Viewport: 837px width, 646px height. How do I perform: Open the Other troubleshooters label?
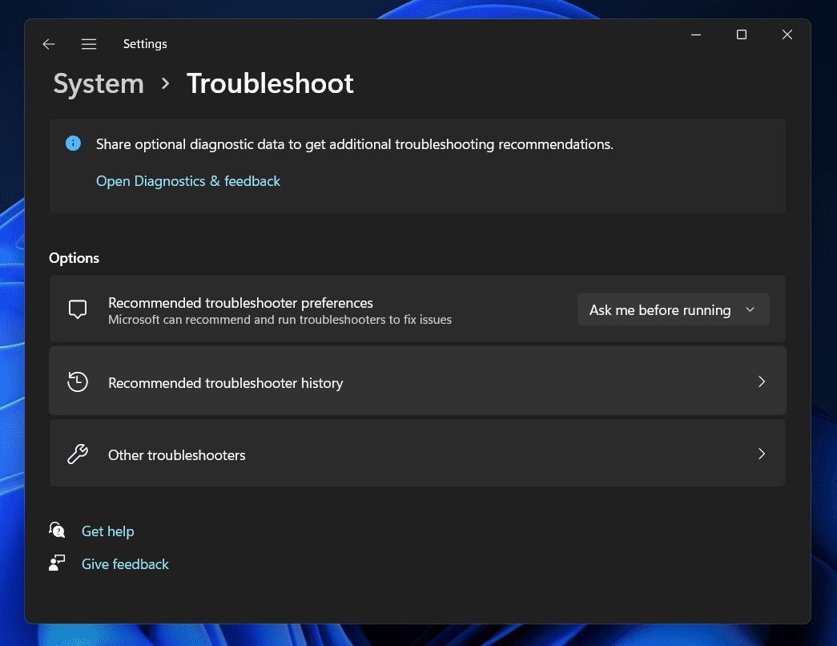tap(177, 455)
